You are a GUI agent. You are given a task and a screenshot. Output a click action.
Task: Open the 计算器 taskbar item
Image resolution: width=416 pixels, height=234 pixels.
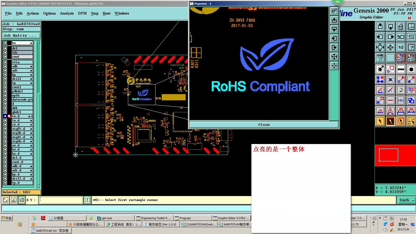click(x=67, y=218)
